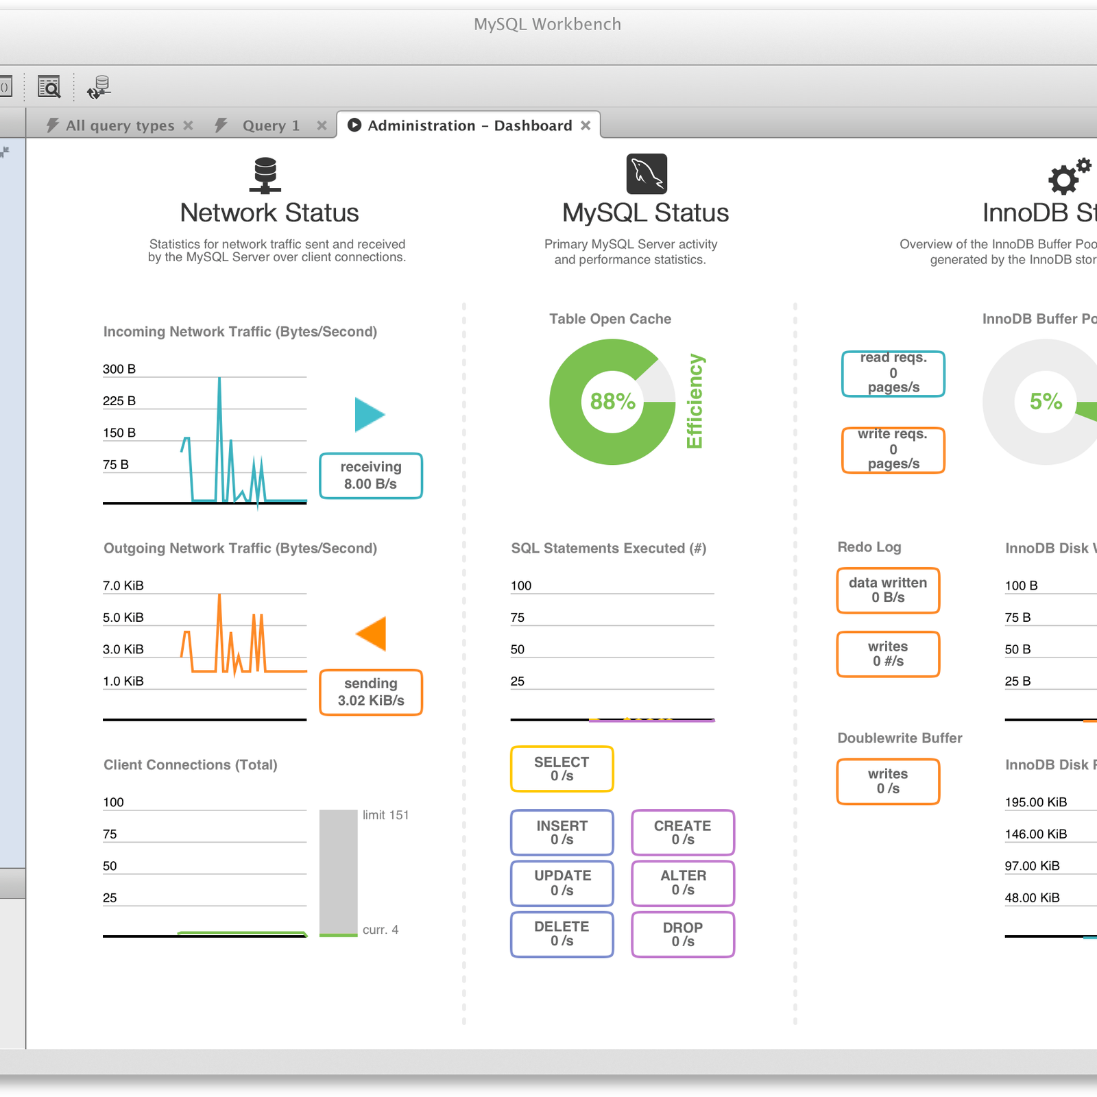This screenshot has width=1097, height=1097.
Task: Click the '195.00 KiB' axis label
Action: [1036, 802]
